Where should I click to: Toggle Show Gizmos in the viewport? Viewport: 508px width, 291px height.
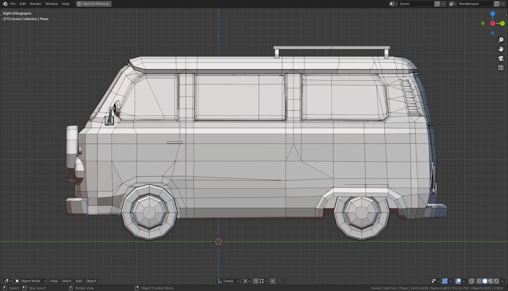(445, 281)
